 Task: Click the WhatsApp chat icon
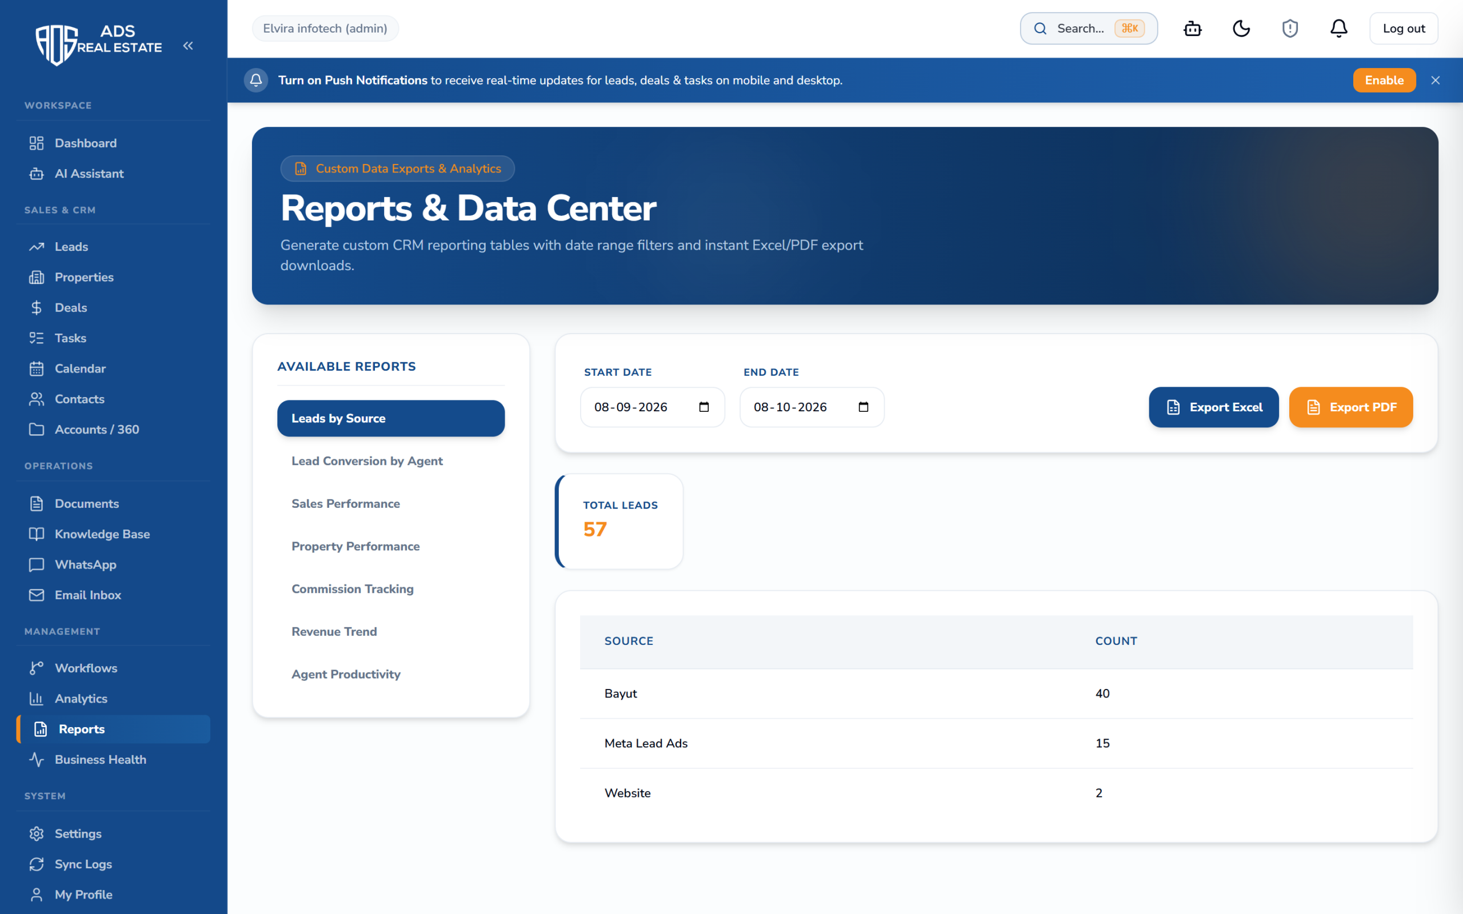[36, 564]
